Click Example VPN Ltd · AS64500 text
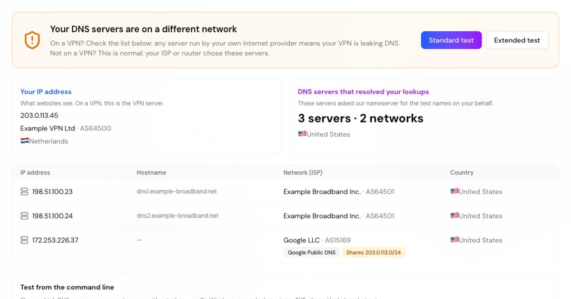This screenshot has height=299, width=571. click(66, 128)
